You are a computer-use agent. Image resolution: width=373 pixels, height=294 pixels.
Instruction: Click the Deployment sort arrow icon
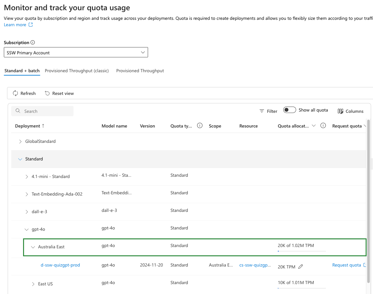point(43,126)
